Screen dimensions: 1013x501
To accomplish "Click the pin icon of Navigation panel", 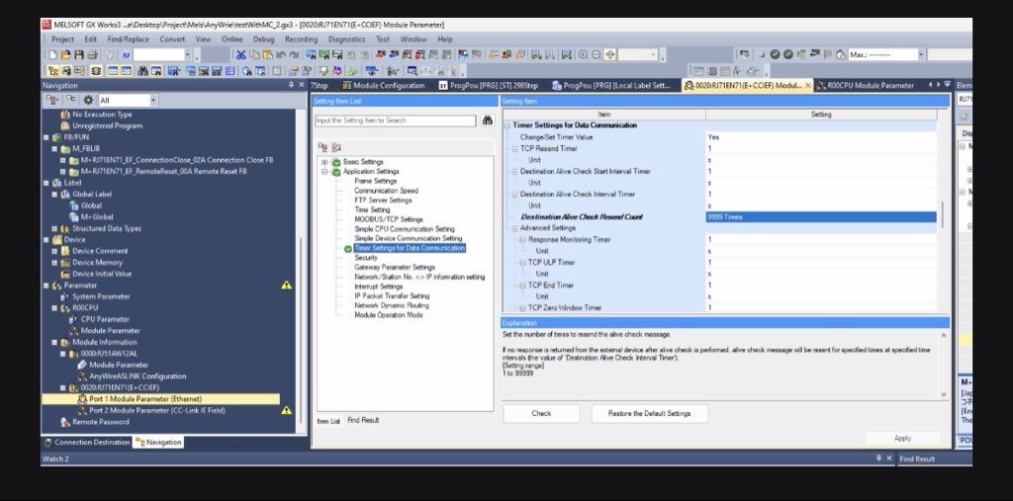I will tap(291, 85).
